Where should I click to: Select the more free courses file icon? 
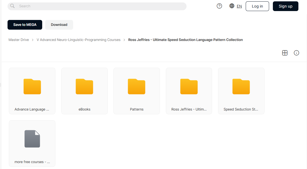pyautogui.click(x=32, y=139)
